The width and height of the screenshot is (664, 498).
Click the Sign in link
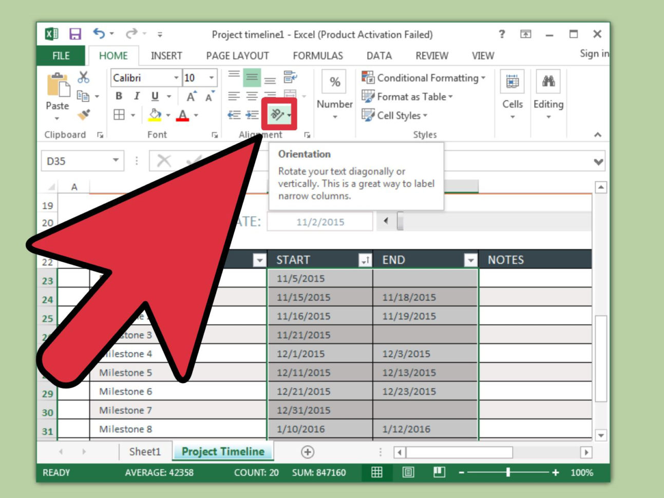(x=593, y=53)
